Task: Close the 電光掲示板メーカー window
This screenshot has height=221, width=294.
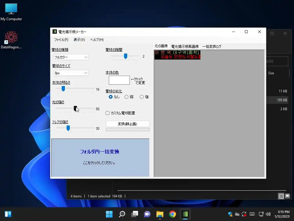Action: pyautogui.click(x=260, y=32)
